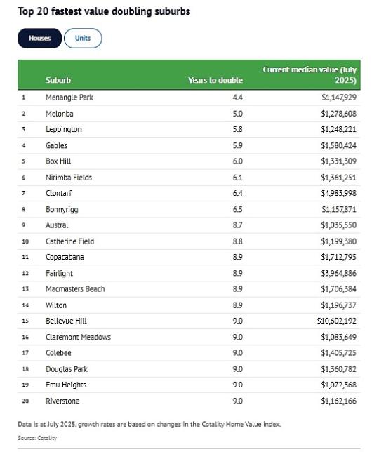This screenshot has width=386, height=452.
Task: Switch to the Units tab
Action: tap(83, 39)
